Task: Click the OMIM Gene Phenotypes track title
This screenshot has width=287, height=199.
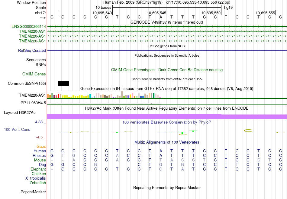Action: [167, 70]
